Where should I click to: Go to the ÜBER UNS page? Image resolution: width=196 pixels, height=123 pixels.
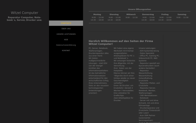pos(66,29)
